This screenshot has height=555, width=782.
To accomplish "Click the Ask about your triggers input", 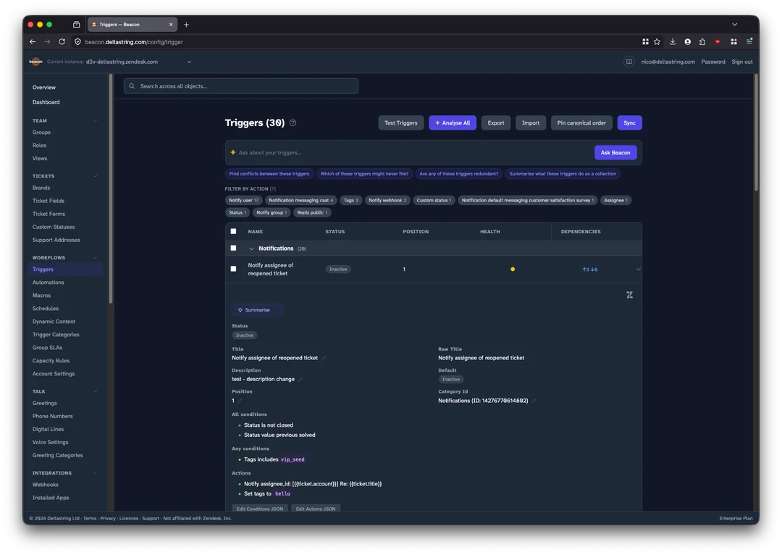I will tap(413, 153).
